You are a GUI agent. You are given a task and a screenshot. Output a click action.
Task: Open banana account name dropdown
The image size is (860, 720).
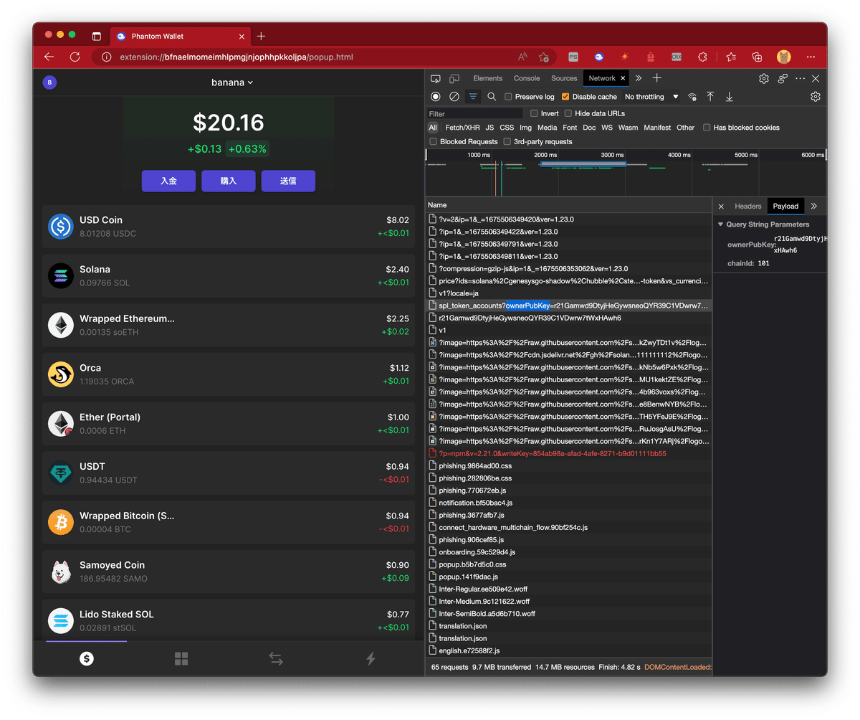pyautogui.click(x=232, y=82)
